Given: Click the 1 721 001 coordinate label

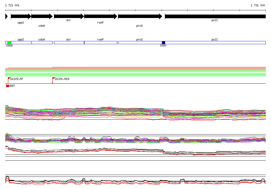Looking at the screenshot, I should (12, 5).
